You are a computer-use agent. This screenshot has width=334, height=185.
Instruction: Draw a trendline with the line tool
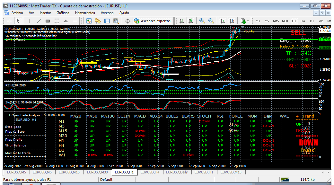tap(39, 21)
